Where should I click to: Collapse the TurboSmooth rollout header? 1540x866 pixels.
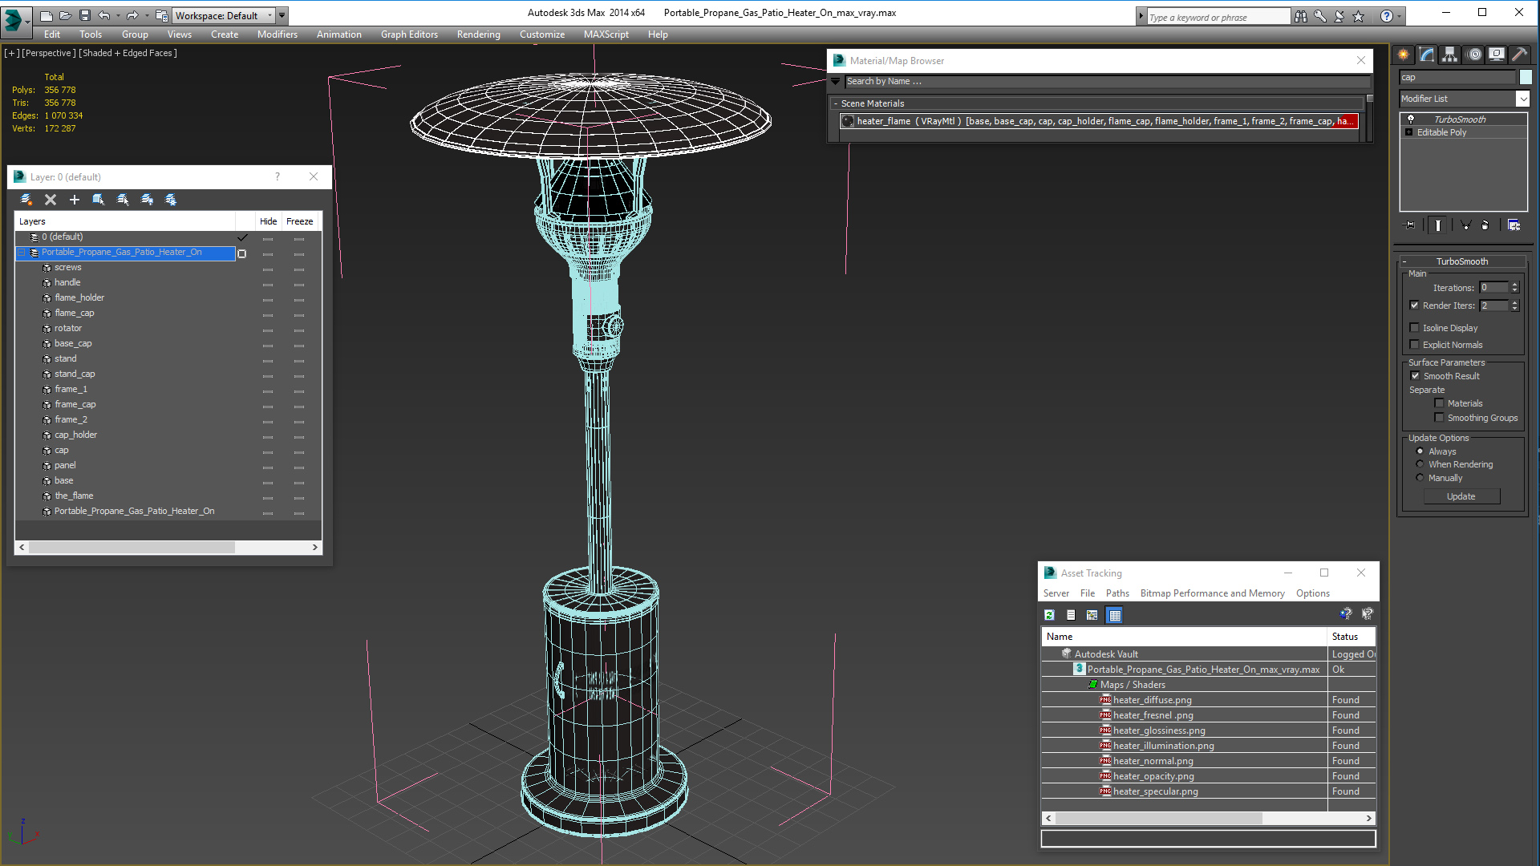(1462, 261)
